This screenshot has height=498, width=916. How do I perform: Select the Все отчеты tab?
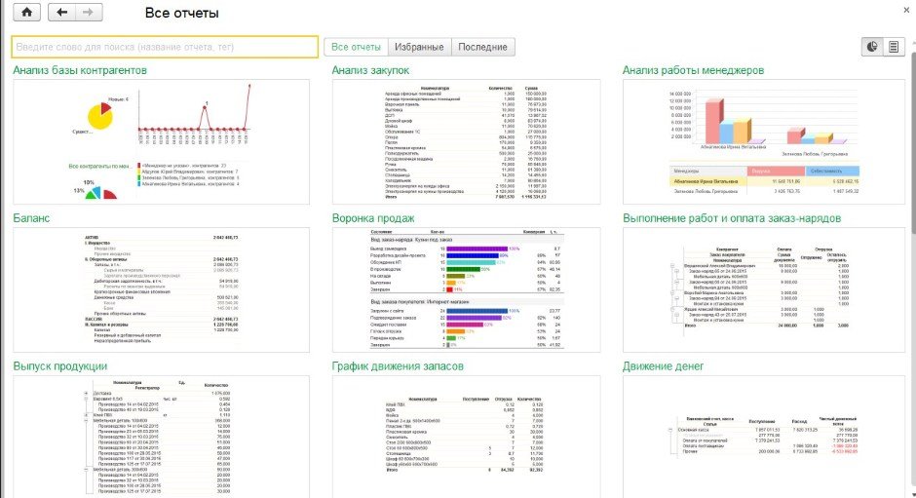(x=356, y=47)
